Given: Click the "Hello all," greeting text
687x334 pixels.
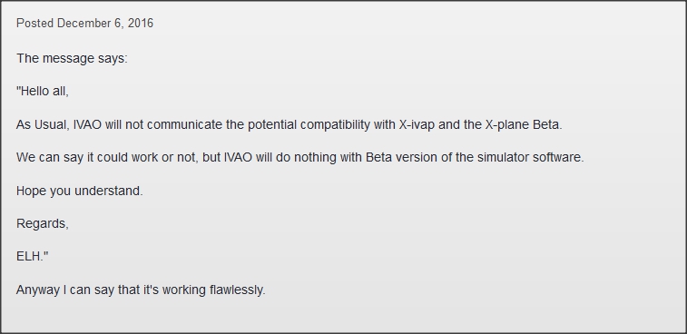Looking at the screenshot, I should tap(43, 91).
